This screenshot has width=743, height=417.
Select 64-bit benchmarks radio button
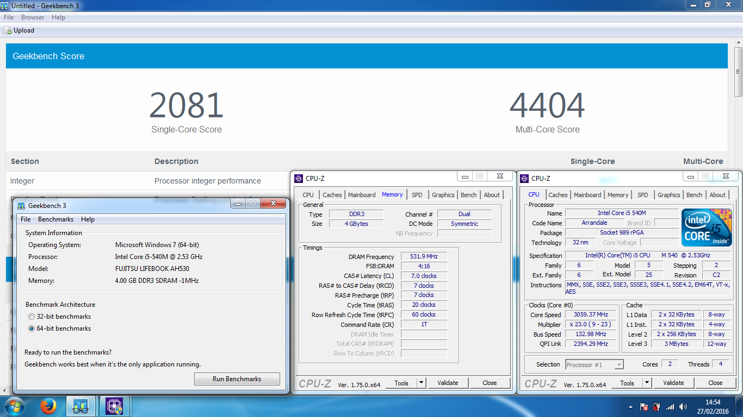[32, 328]
